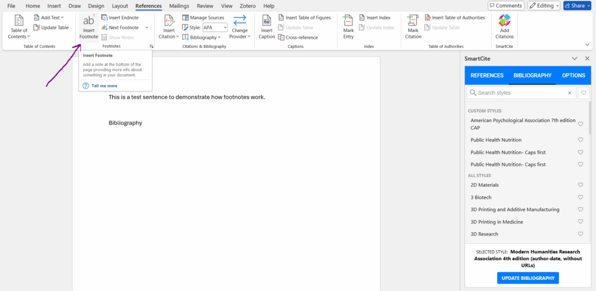Toggle favorites filter heart beside search
The image size is (596, 291).
click(x=584, y=93)
